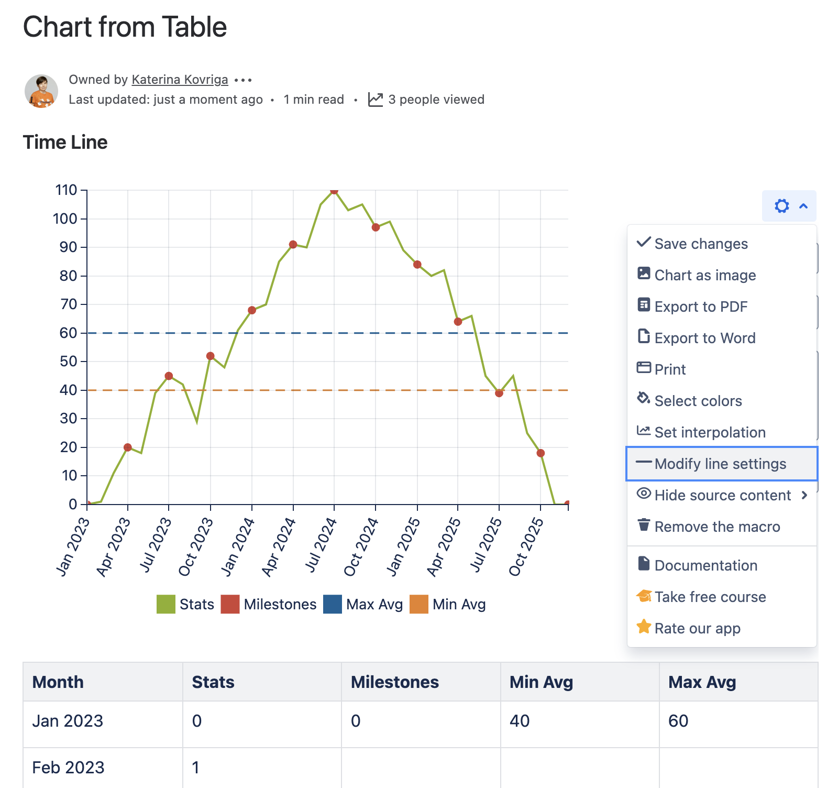Click the gear settings icon
Screen dimensions: 838x788
tap(781, 206)
